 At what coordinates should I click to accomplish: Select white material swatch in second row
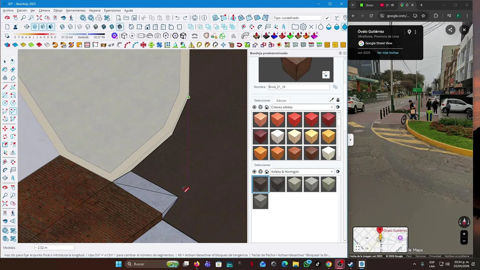tap(277, 137)
